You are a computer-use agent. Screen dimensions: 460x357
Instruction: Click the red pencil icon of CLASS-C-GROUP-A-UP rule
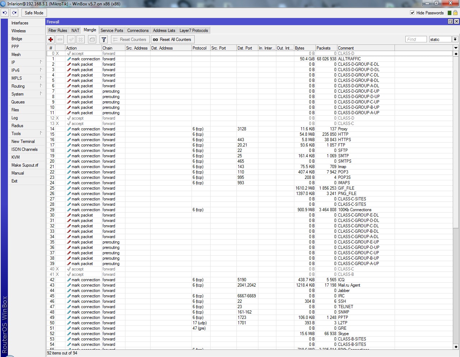click(69, 264)
